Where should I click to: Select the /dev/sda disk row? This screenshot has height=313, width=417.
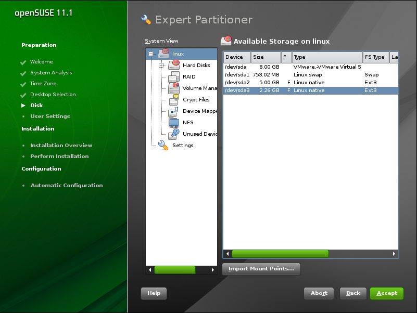point(311,67)
